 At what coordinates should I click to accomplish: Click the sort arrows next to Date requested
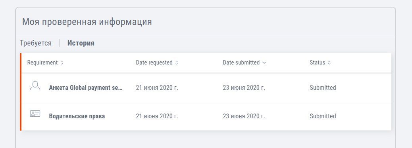click(177, 63)
